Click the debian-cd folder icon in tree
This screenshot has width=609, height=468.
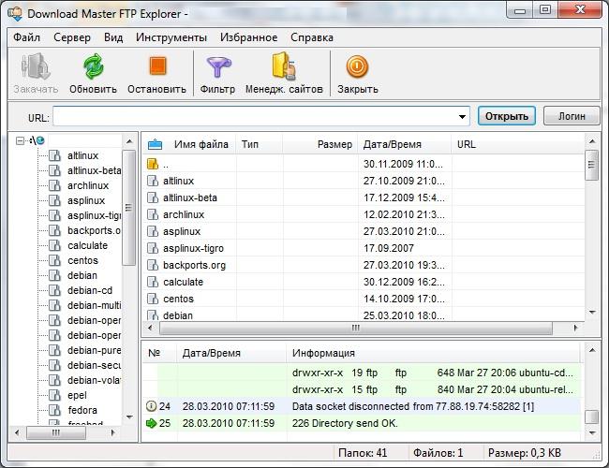(x=54, y=290)
